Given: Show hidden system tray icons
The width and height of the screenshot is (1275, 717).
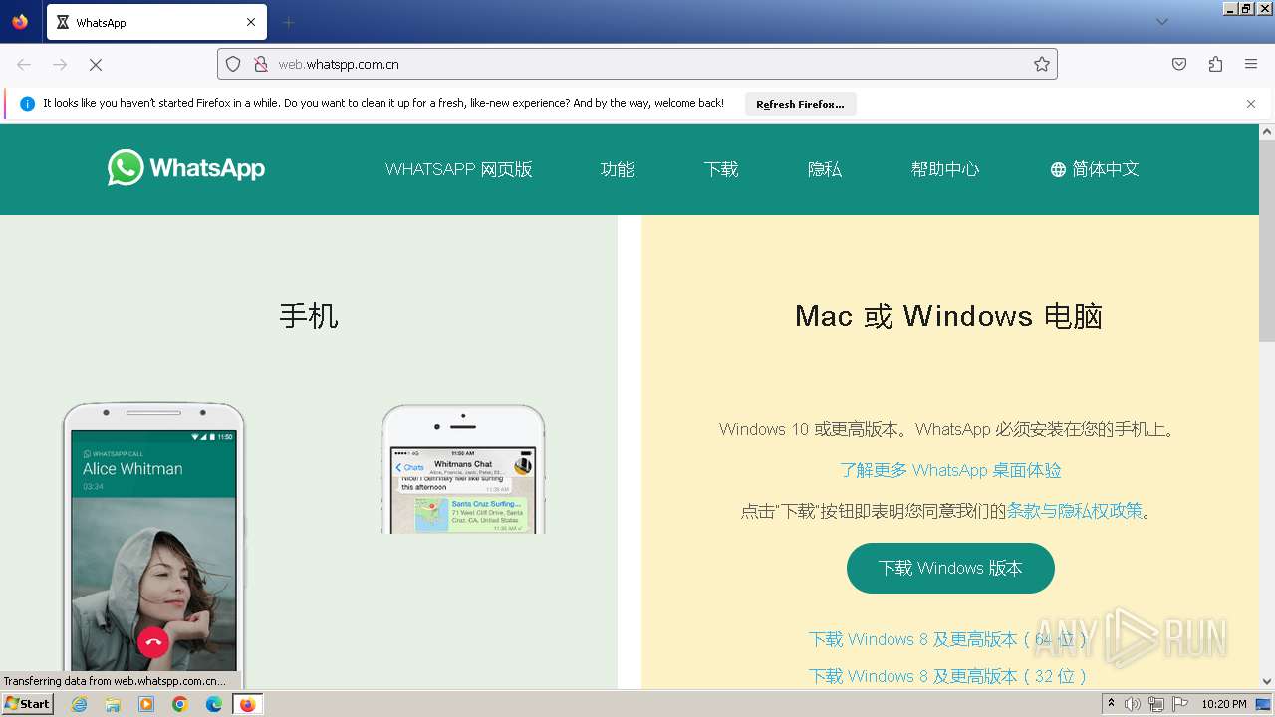Looking at the screenshot, I should tap(1111, 704).
